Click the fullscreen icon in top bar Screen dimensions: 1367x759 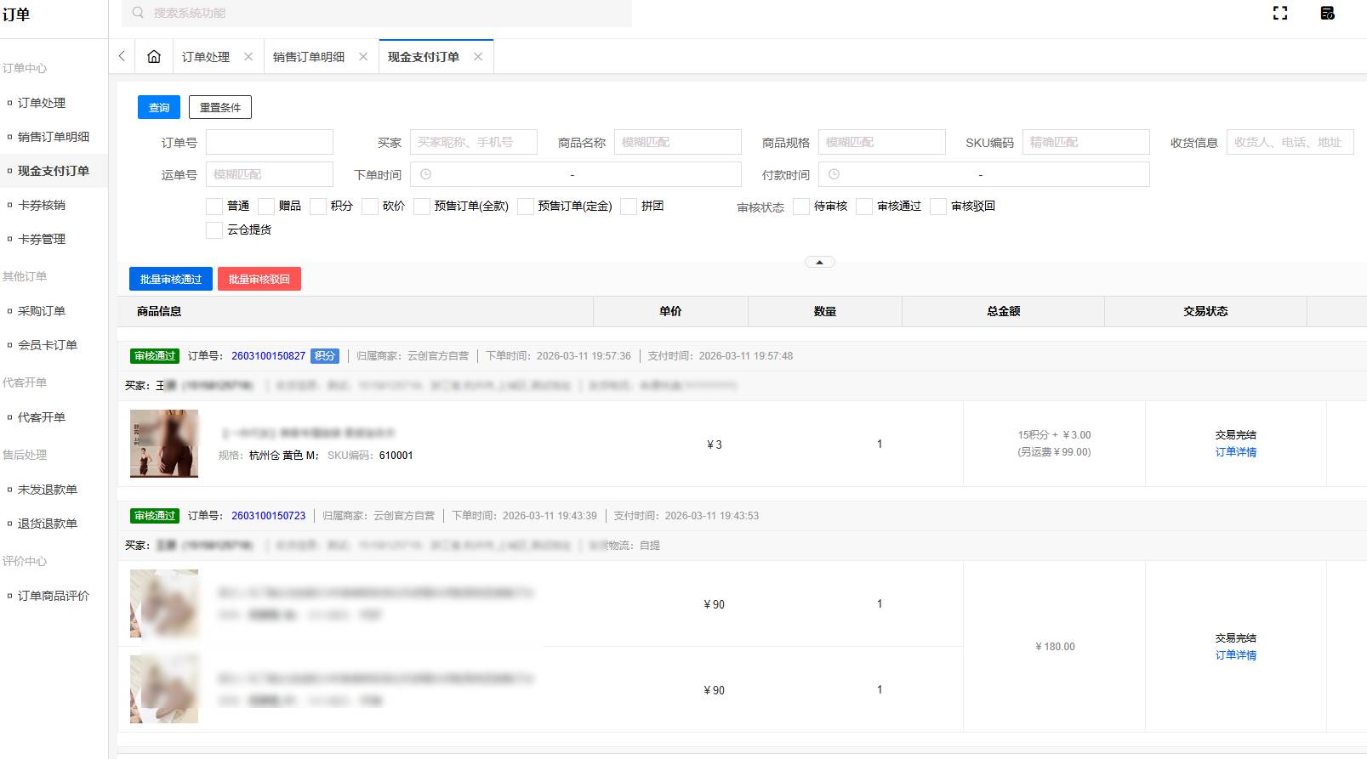(1279, 13)
